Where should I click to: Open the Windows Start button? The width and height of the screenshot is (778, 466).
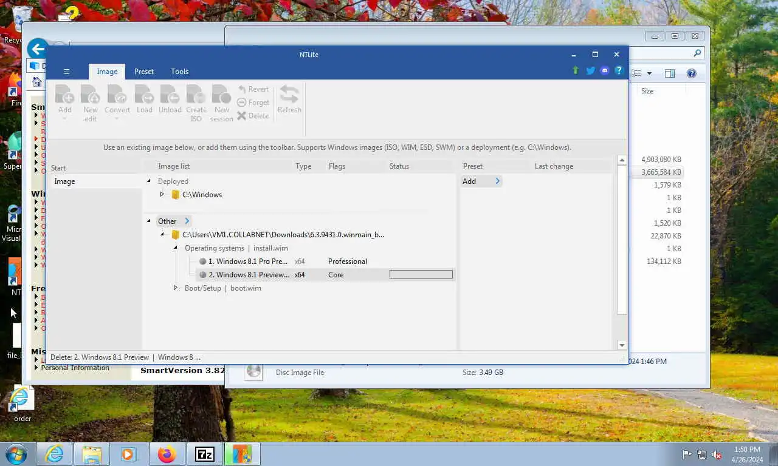click(x=16, y=454)
